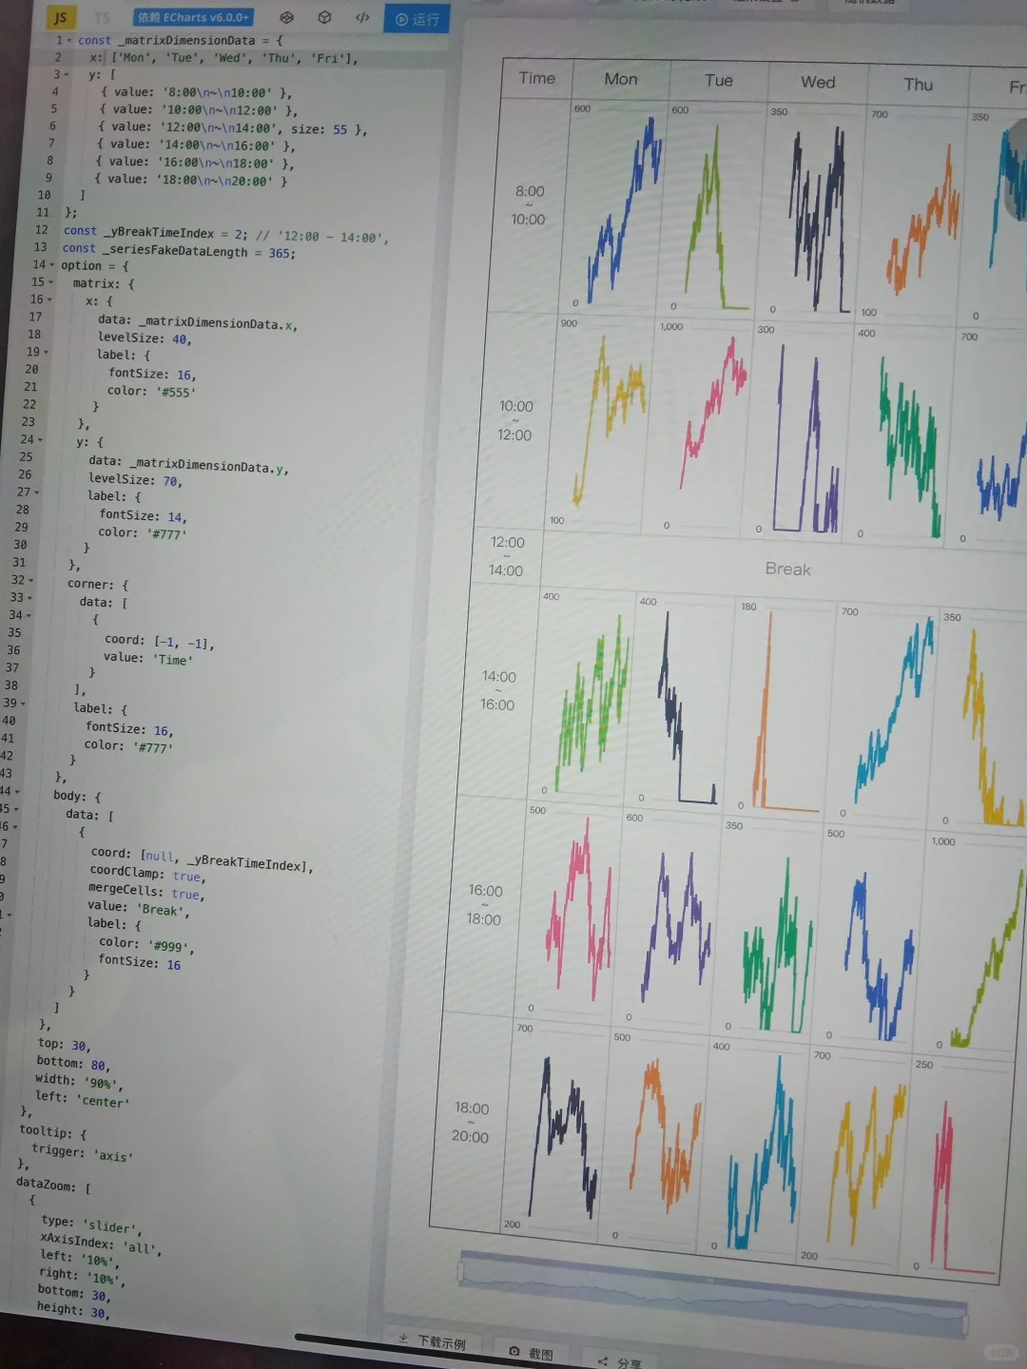The height and width of the screenshot is (1369, 1027).
Task: Click the camera screenshot icon
Action: tap(514, 1350)
